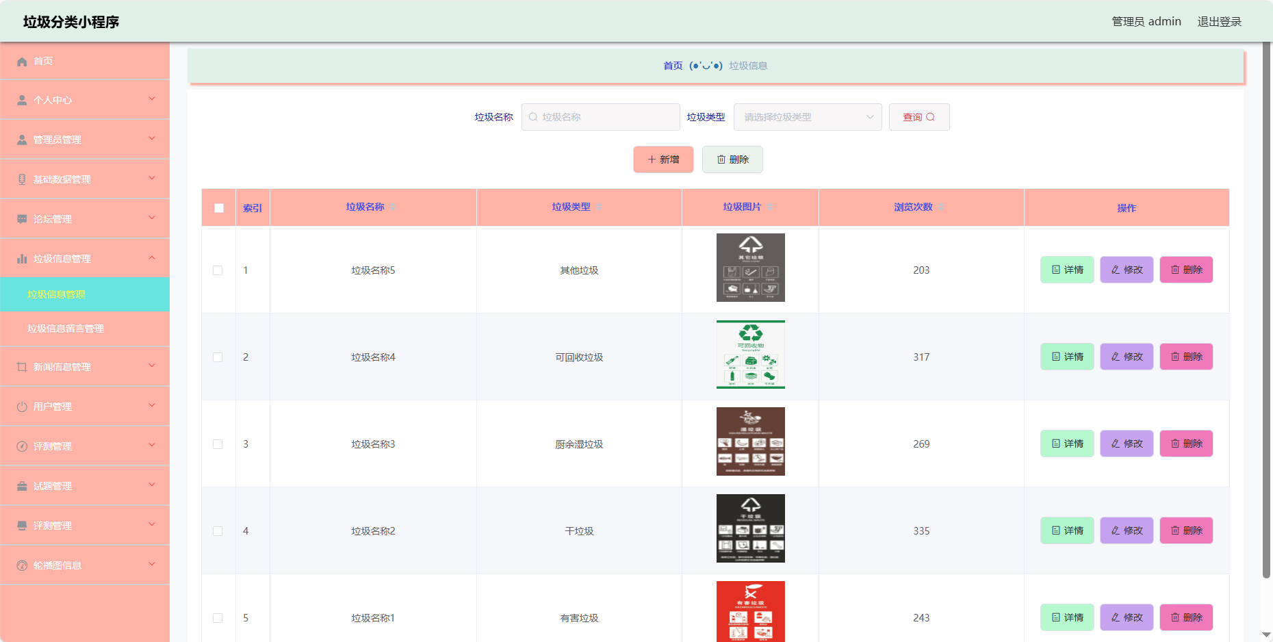Image resolution: width=1273 pixels, height=642 pixels.
Task: Open 垃圾信息留言管理 submenu item
Action: (x=85, y=329)
